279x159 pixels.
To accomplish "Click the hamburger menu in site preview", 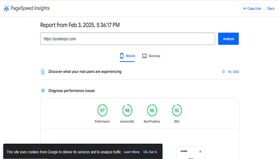I will coord(200,151).
